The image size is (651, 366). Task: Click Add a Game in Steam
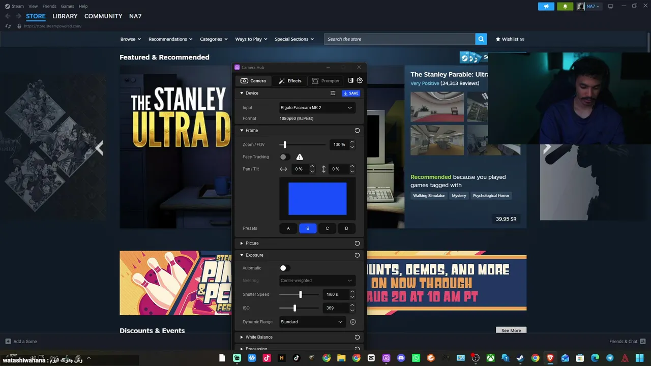(x=21, y=342)
